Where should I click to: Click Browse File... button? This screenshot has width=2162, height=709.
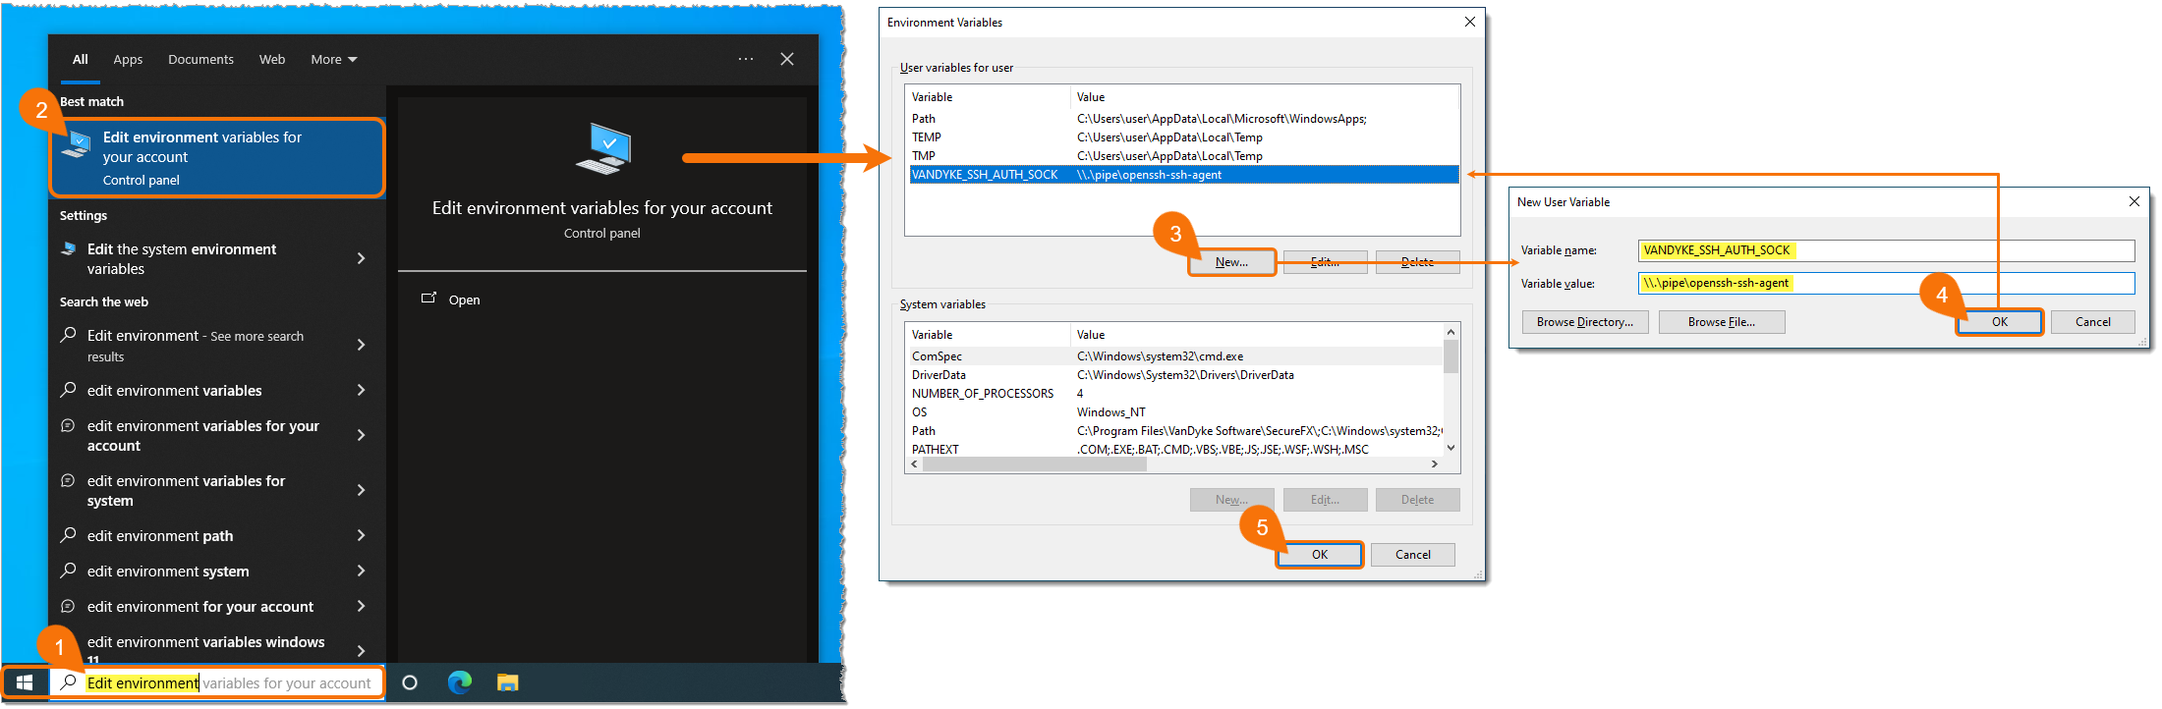[x=1722, y=322]
